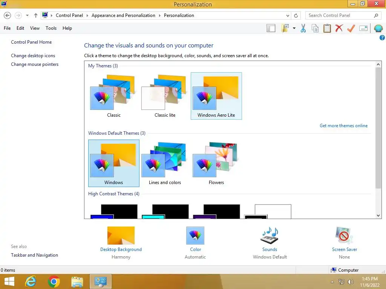Open the Tools menu
Screen dimensions: 386x289
tap(51, 28)
